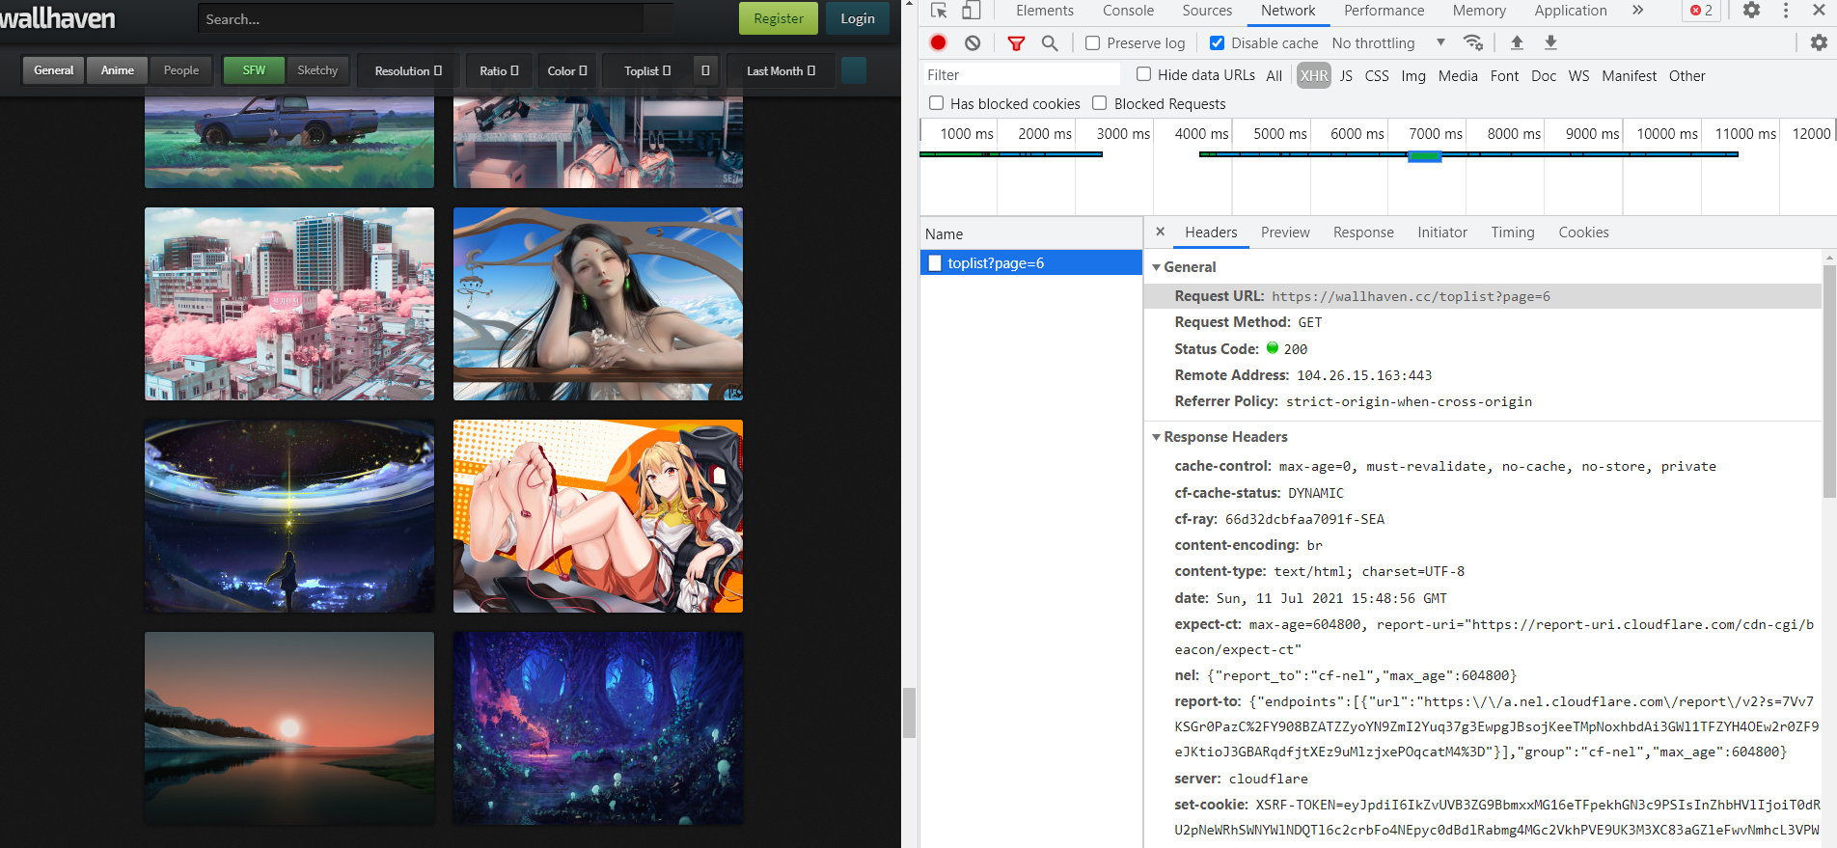Switch to the Console tab
The width and height of the screenshot is (1837, 848).
pyautogui.click(x=1128, y=11)
